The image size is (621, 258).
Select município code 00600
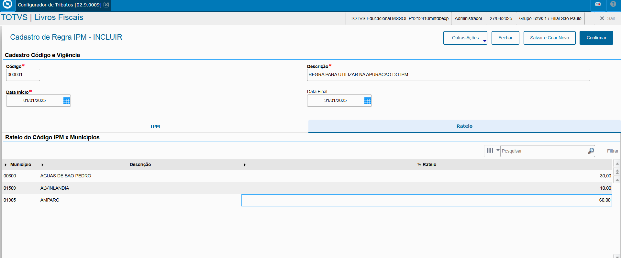[x=10, y=176]
